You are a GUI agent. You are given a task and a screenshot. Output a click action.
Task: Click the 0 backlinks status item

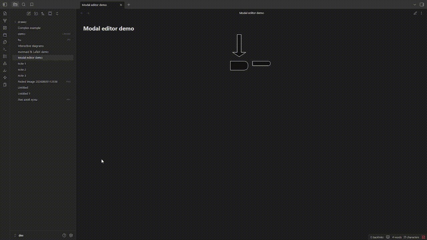coord(377,237)
